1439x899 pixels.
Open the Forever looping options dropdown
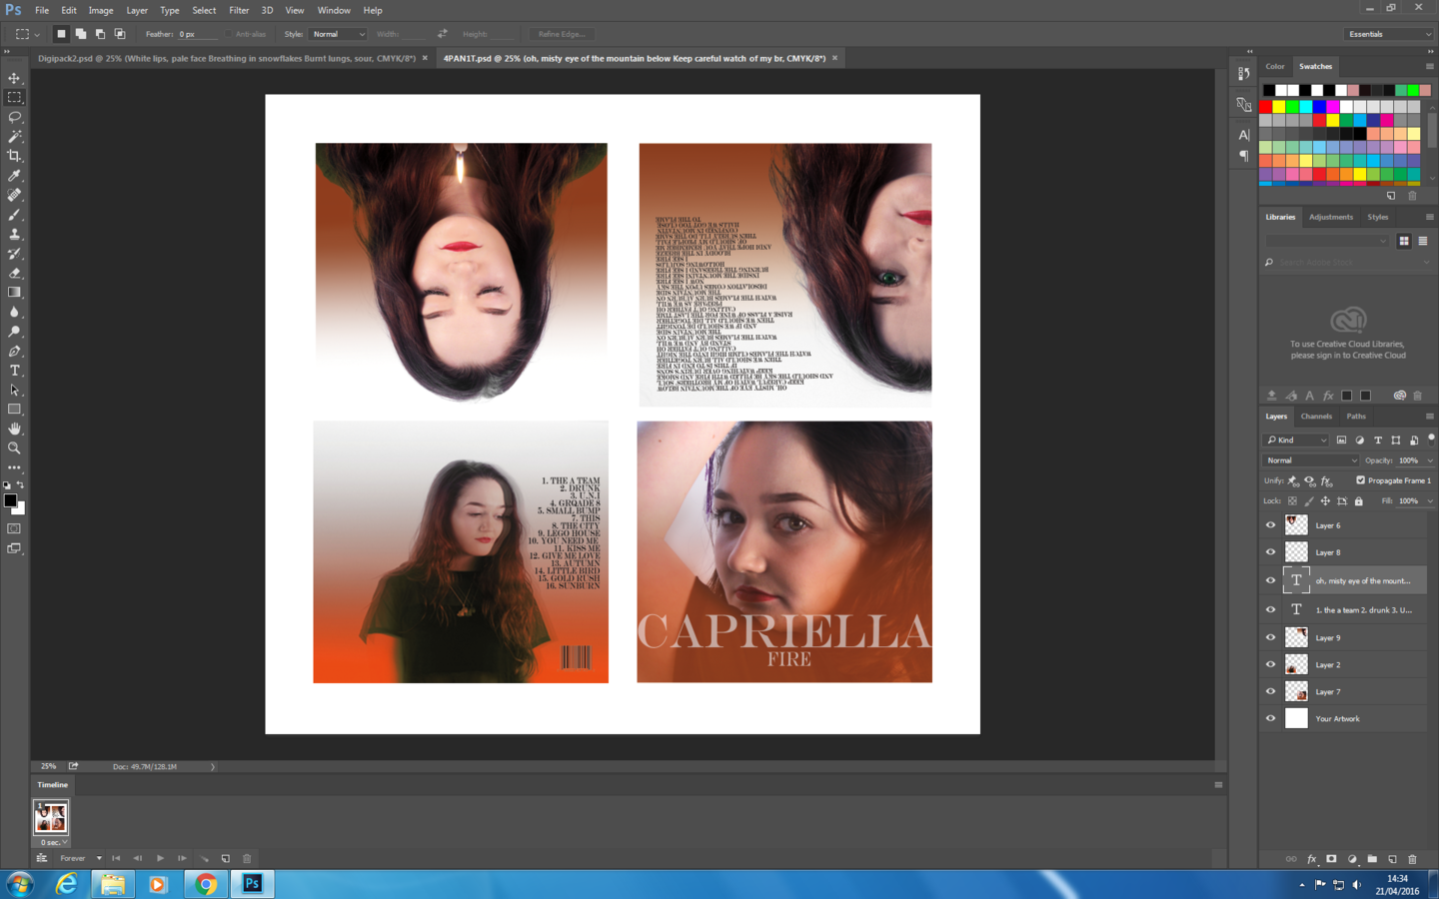[x=81, y=858]
